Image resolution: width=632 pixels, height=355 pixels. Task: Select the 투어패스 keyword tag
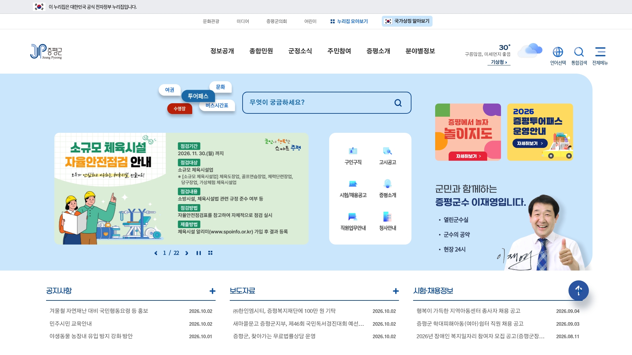pyautogui.click(x=198, y=96)
